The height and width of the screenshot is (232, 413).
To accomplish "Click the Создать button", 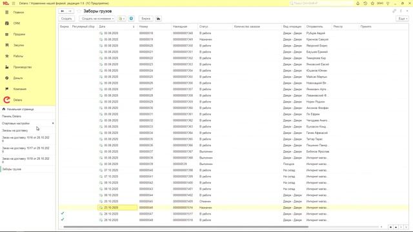I will [66, 19].
